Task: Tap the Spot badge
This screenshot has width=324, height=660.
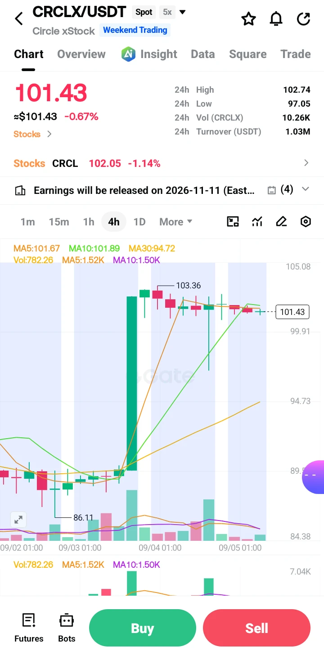Action: coord(144,12)
